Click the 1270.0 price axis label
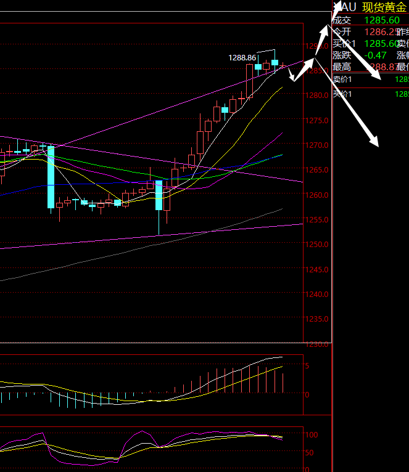This screenshot has width=409, height=472. tap(316, 145)
